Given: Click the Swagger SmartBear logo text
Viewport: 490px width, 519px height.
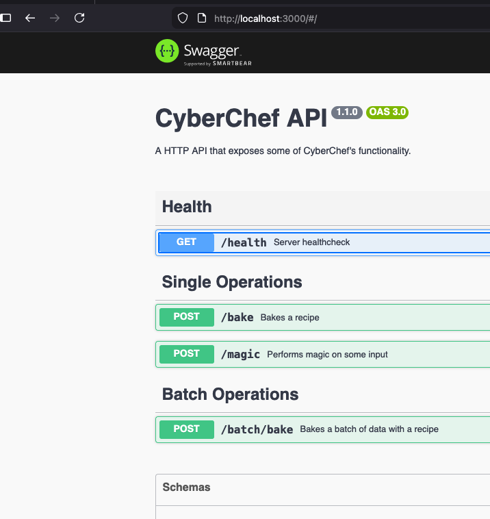Looking at the screenshot, I should pyautogui.click(x=218, y=55).
